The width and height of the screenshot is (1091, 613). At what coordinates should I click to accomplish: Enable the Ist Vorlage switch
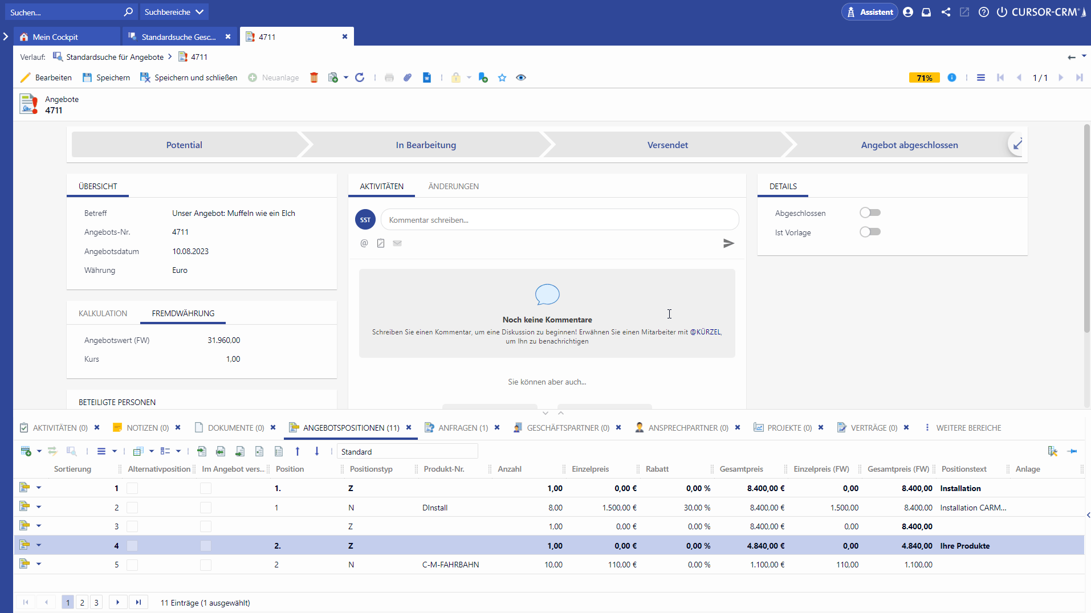(x=870, y=232)
